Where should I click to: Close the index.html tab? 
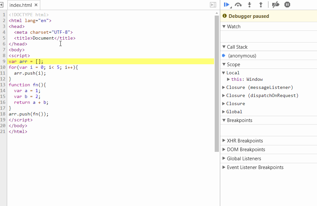pyautogui.click(x=36, y=5)
